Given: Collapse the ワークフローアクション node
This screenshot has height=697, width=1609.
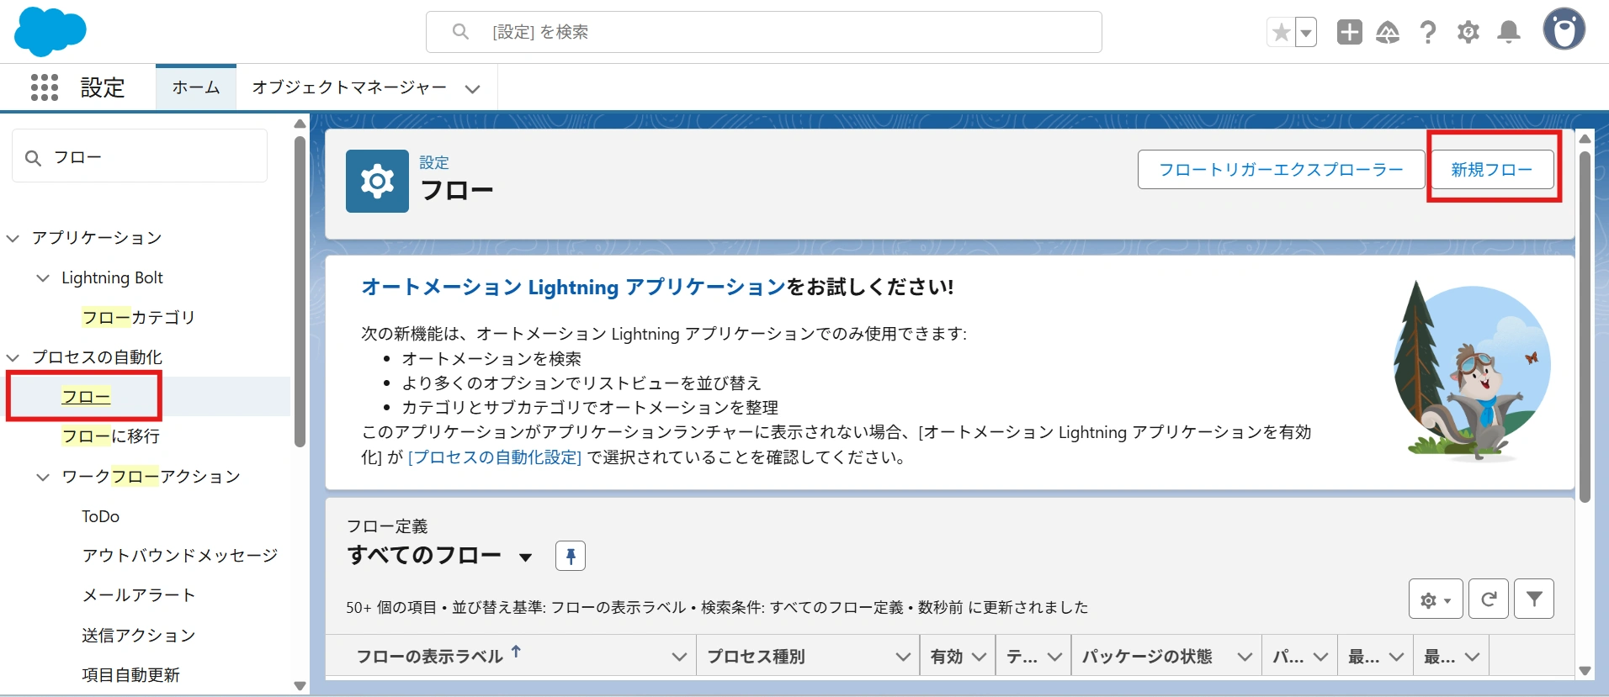Looking at the screenshot, I should (43, 477).
